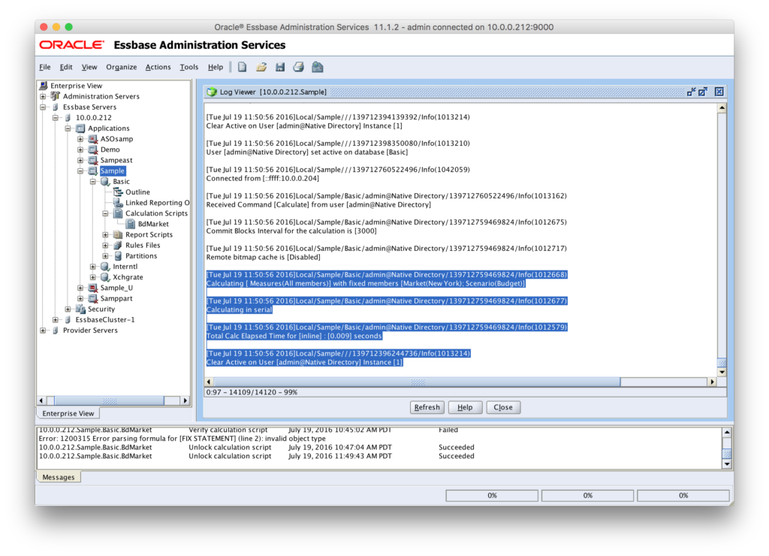Open the Edit menu
The width and height of the screenshot is (769, 556).
[66, 67]
